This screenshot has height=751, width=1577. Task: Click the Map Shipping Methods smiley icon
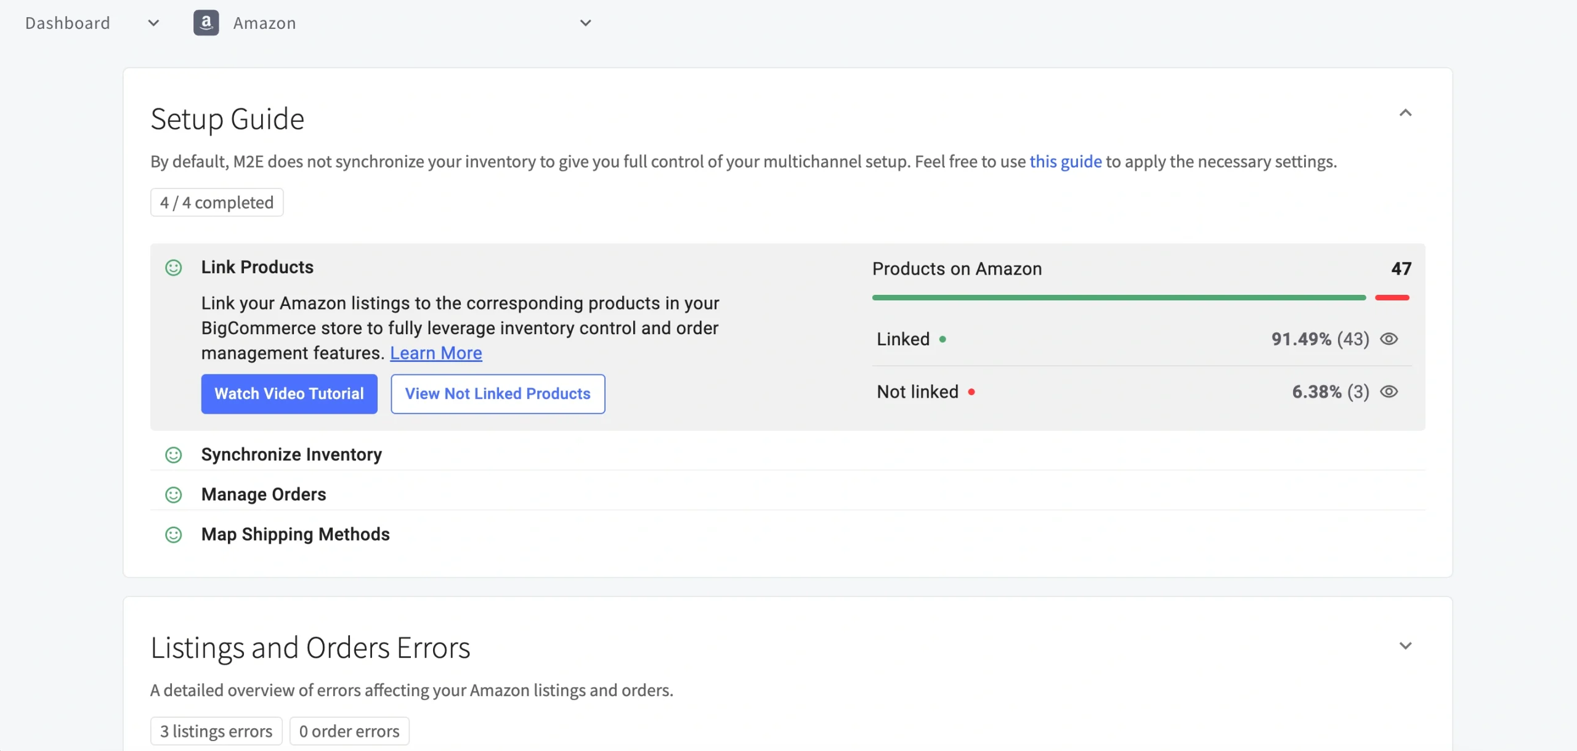coord(174,534)
